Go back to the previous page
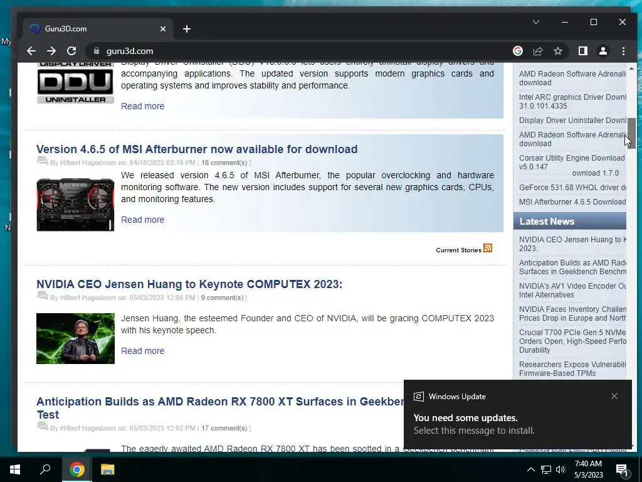Viewport: 642px width, 482px height. coord(31,51)
